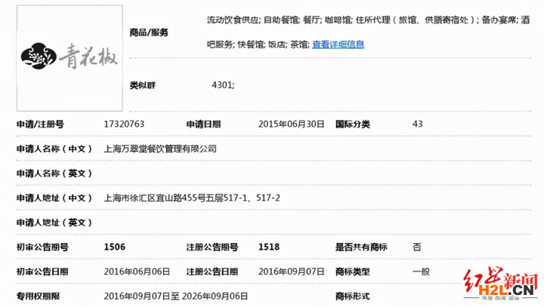Image resolution: width=544 pixels, height=307 pixels.
Task: Click address 上海市徐汇区宜山路455号五层517-1、517-2
Action: click(192, 198)
